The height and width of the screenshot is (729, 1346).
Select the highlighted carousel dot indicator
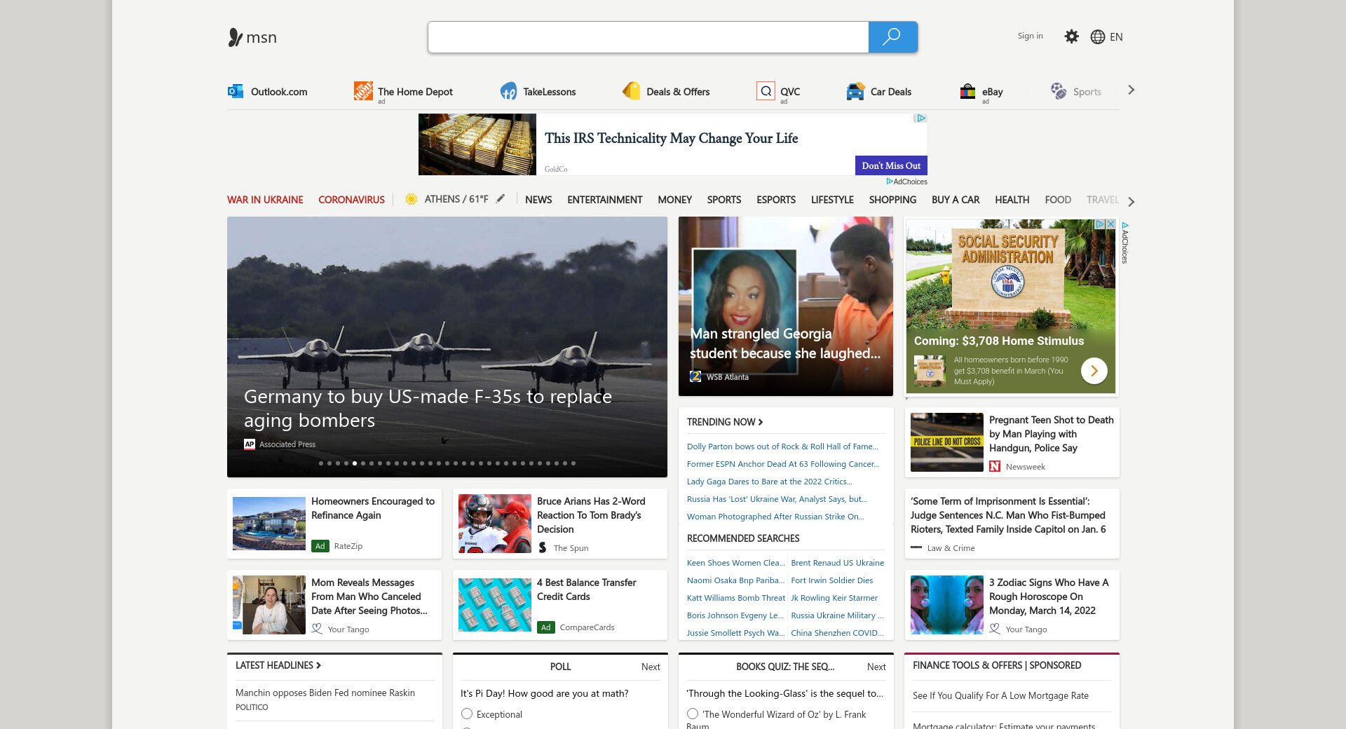click(355, 463)
